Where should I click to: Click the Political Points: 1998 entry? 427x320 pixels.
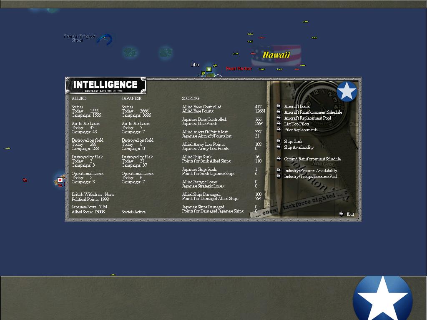(90, 199)
